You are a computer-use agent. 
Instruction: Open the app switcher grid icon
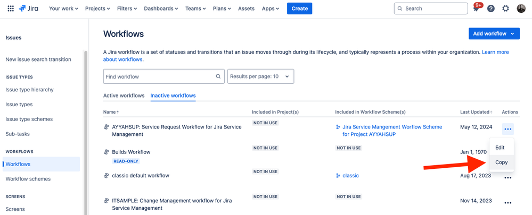tap(11, 8)
